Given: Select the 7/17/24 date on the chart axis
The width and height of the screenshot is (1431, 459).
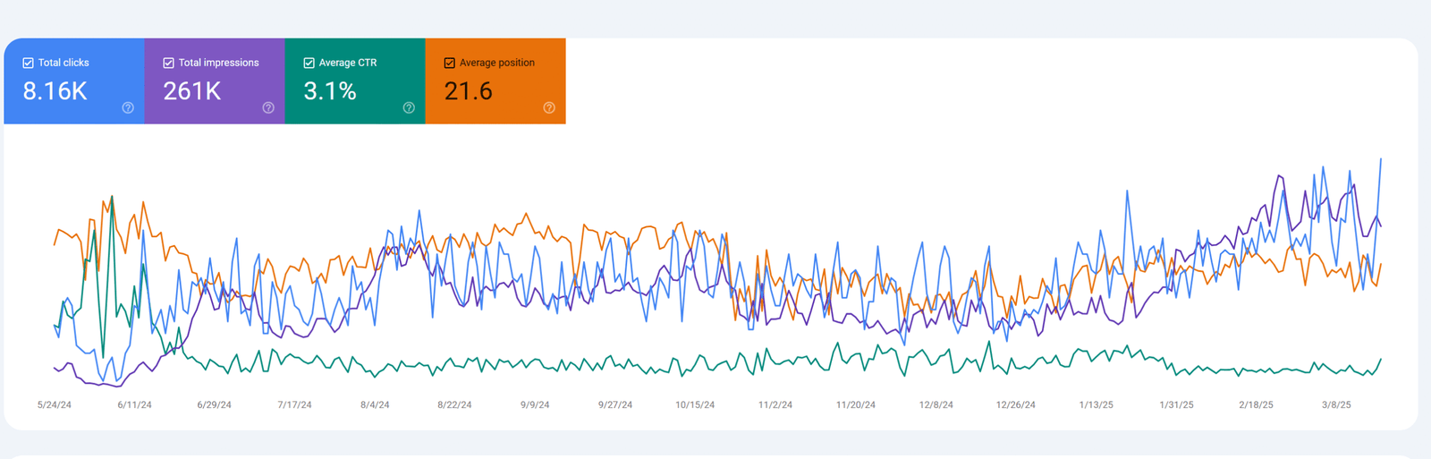Looking at the screenshot, I should (294, 405).
